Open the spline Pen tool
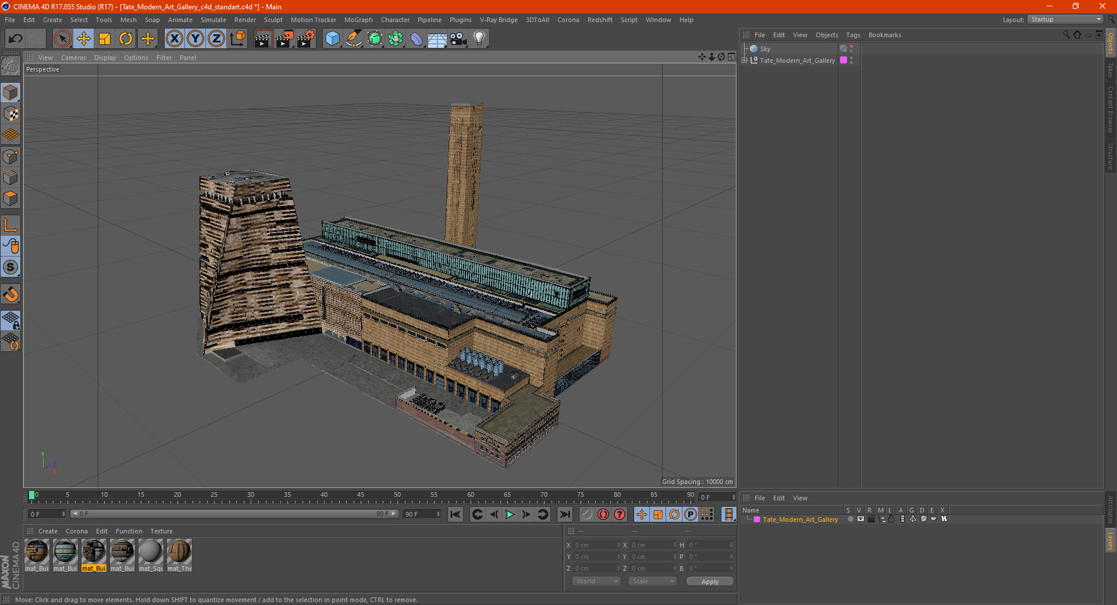The width and height of the screenshot is (1117, 605). pos(354,39)
